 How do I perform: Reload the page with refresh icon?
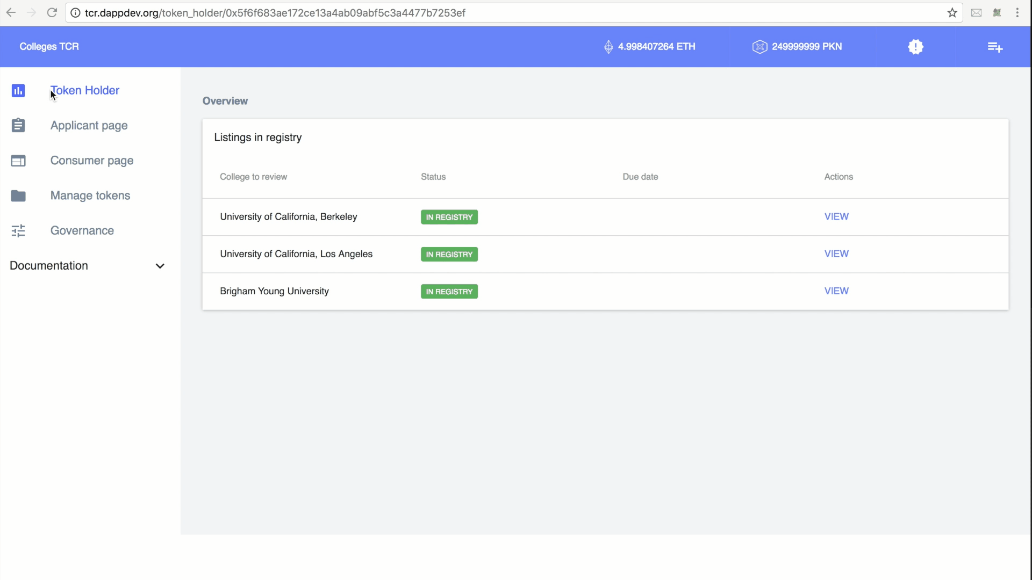tap(52, 12)
